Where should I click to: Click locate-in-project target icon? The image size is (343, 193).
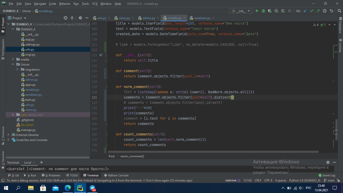(66, 18)
